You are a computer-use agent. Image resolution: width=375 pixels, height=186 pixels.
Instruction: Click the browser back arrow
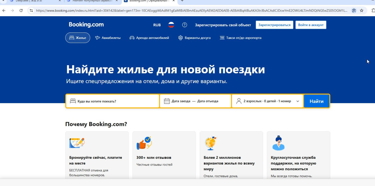tap(4, 10)
